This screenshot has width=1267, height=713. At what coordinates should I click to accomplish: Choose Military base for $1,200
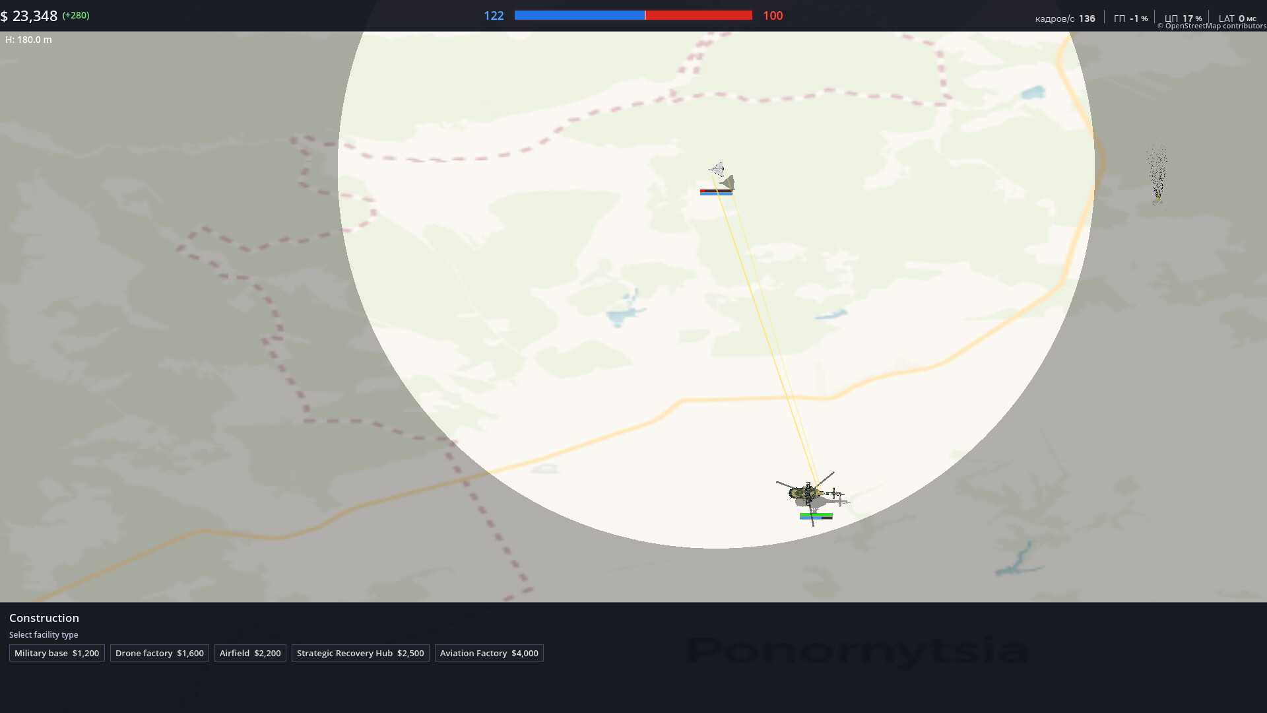57,653
